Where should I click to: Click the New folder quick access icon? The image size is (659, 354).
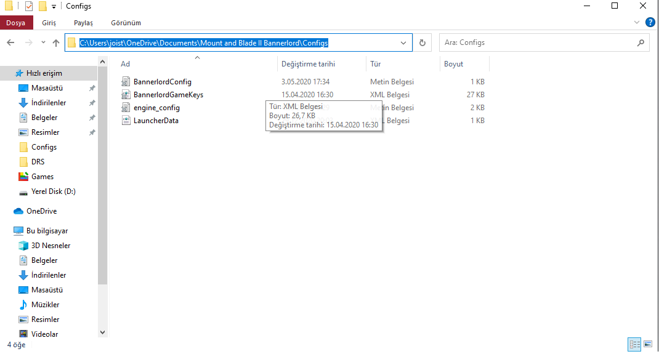42,6
